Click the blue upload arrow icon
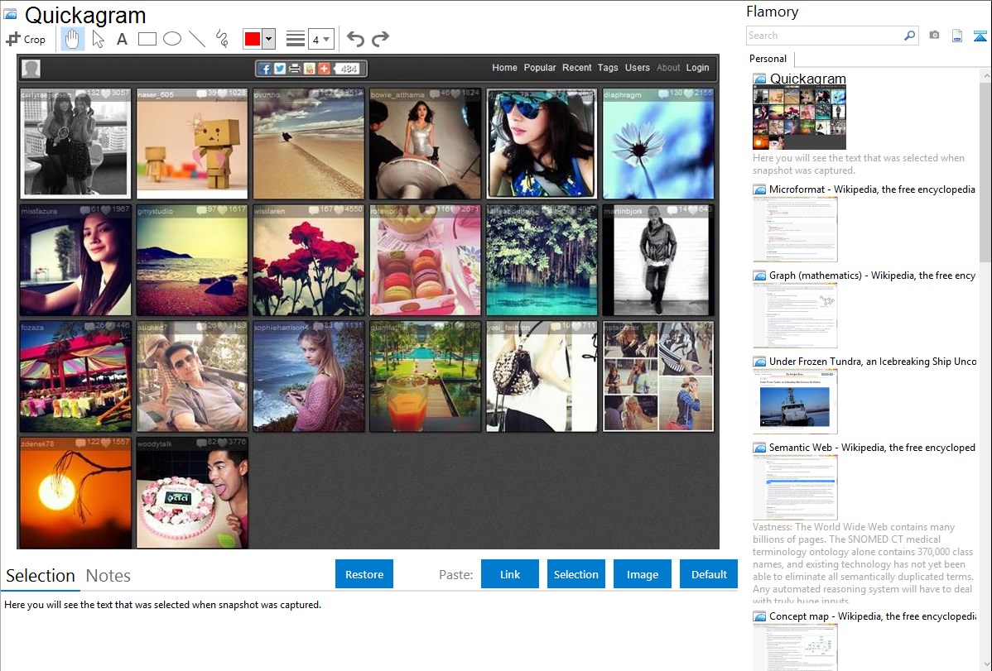992x671 pixels. coord(980,36)
